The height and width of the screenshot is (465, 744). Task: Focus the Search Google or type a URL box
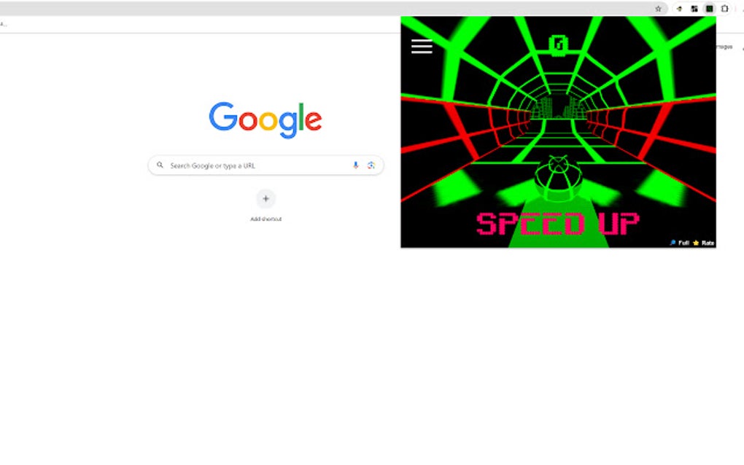(266, 165)
